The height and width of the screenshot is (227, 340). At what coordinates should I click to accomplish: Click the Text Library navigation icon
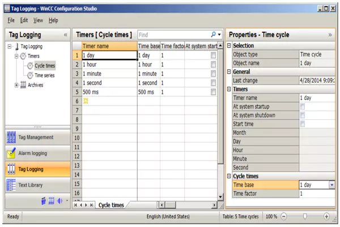11,185
